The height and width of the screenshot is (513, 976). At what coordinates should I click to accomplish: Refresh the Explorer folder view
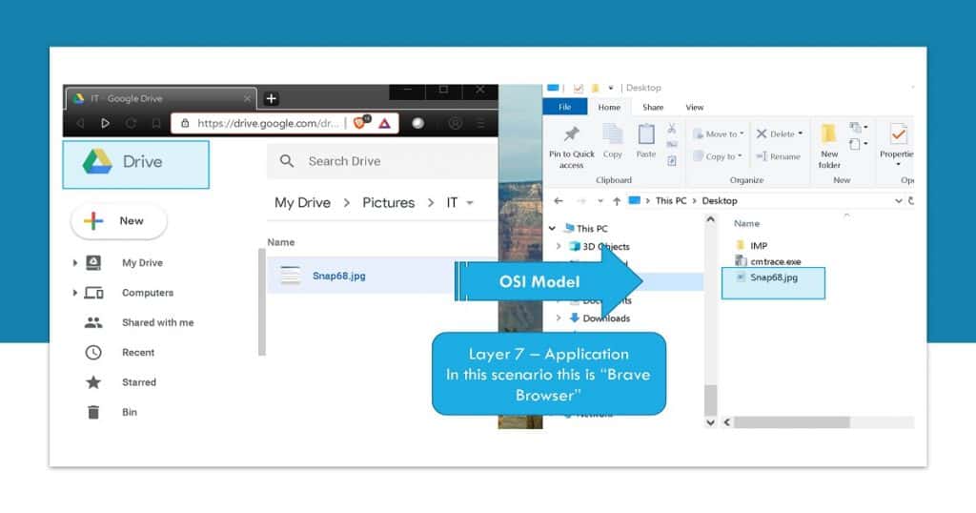point(910,200)
